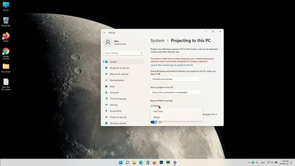Launch Google Chrome desktop shortcut
This screenshot has height=166, width=295.
6,53
